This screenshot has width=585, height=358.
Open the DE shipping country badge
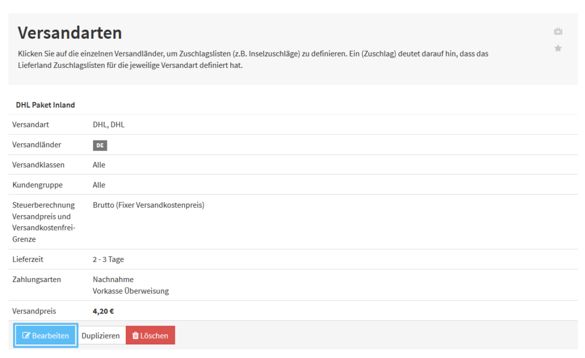100,145
